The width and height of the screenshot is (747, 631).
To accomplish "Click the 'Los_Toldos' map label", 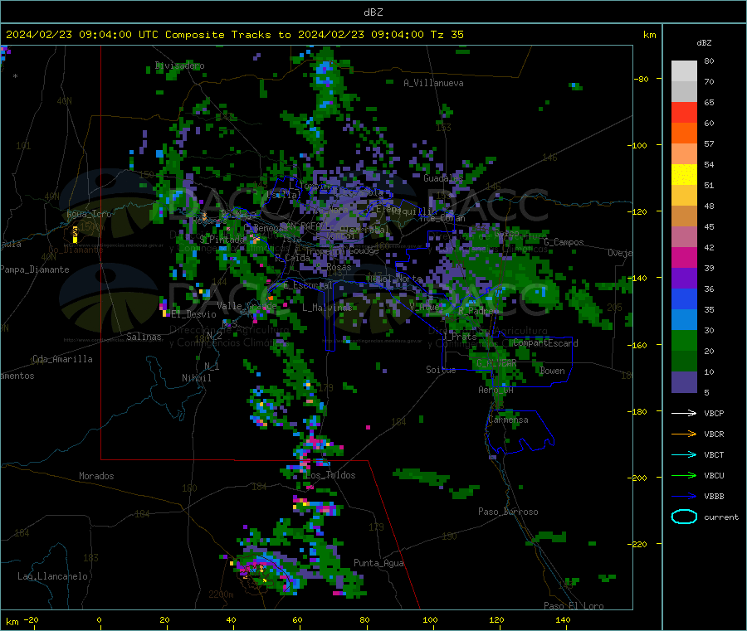I will point(330,475).
